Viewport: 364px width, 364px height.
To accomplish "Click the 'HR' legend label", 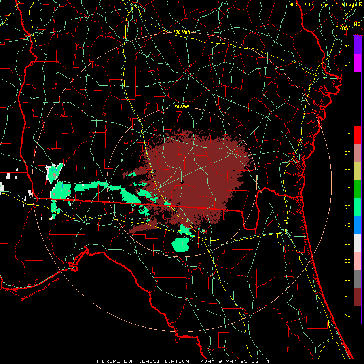I will 347,189.
